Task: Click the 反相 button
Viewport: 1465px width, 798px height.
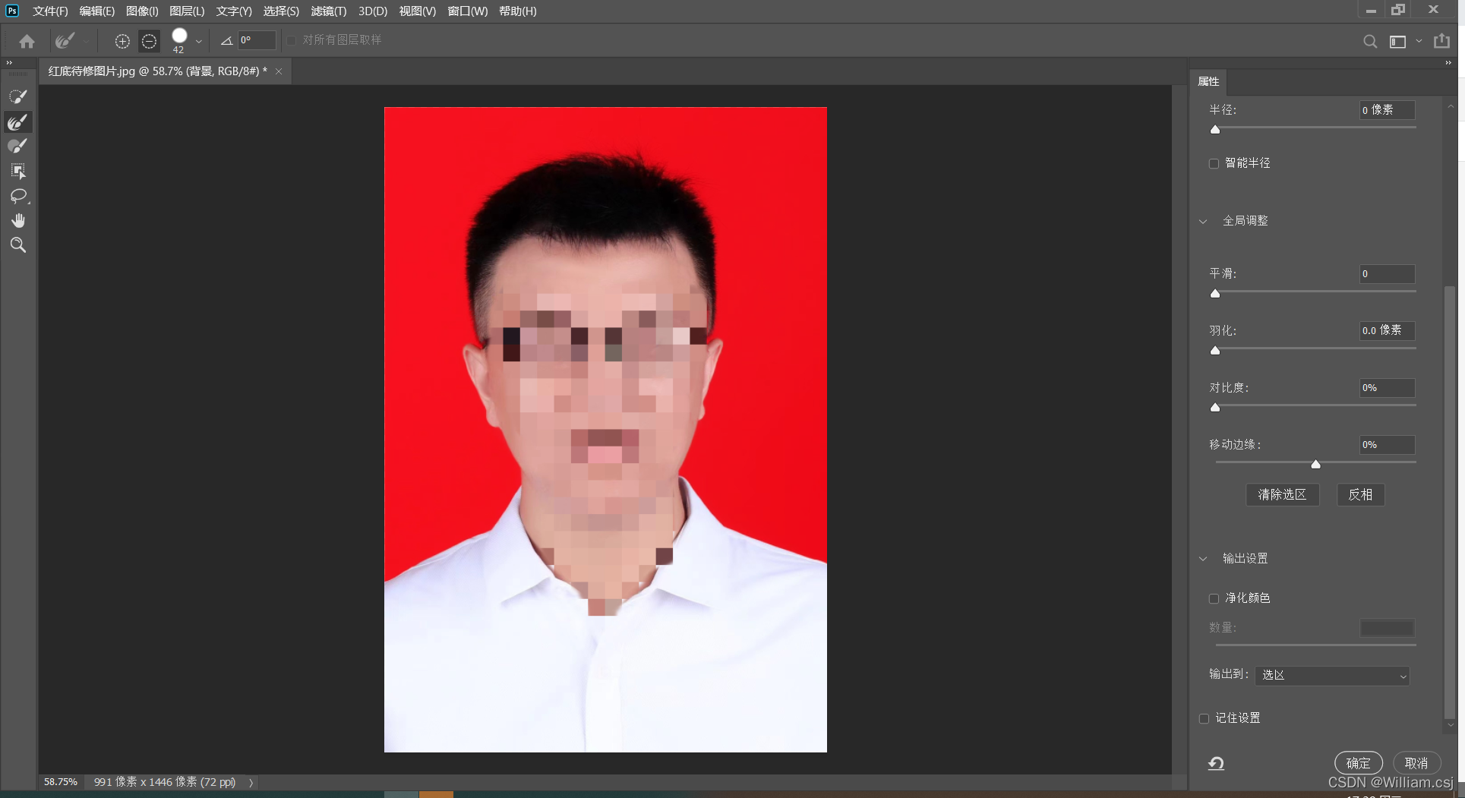Action: pos(1360,494)
